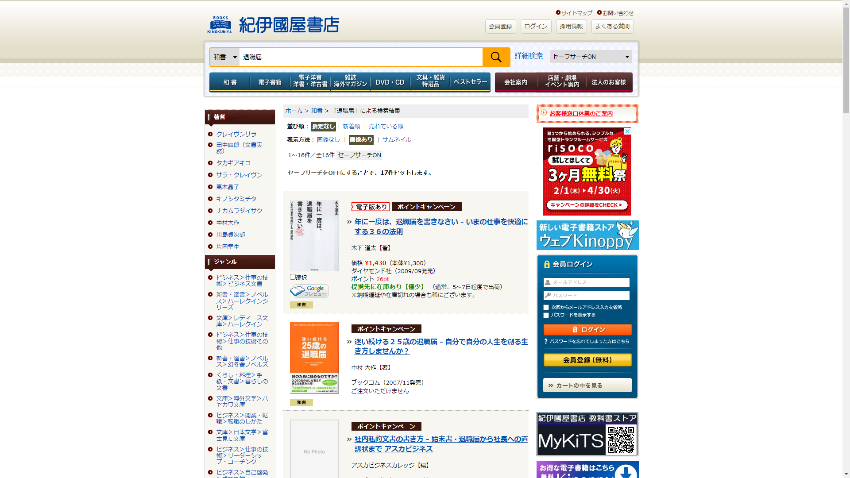The height and width of the screenshot is (478, 850).
Task: Enable 次回からメールアドレス入力を省略 checkbox
Action: tap(546, 308)
